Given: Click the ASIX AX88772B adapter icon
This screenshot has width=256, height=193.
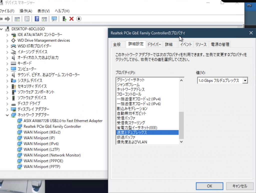Looking at the screenshot, I should tap(19, 121).
